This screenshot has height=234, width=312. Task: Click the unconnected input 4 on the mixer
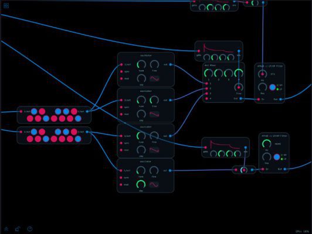(x=207, y=98)
